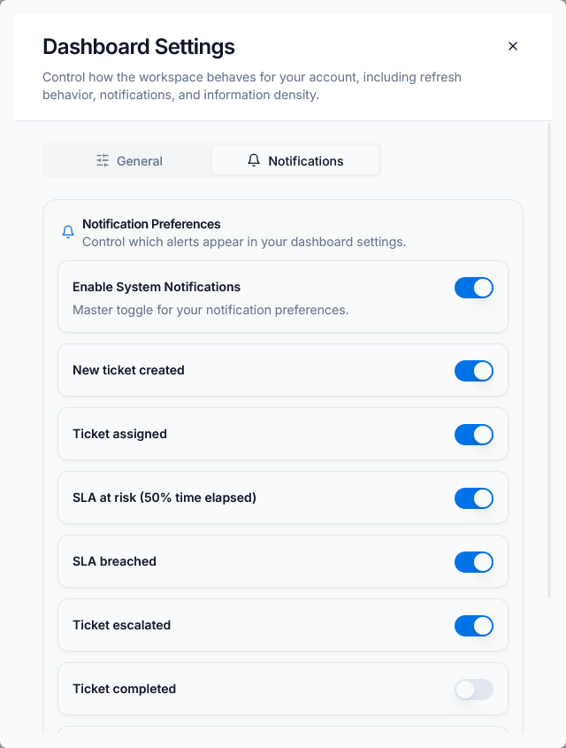The width and height of the screenshot is (566, 748).
Task: Click the Ticket completed label text
Action: click(x=124, y=689)
